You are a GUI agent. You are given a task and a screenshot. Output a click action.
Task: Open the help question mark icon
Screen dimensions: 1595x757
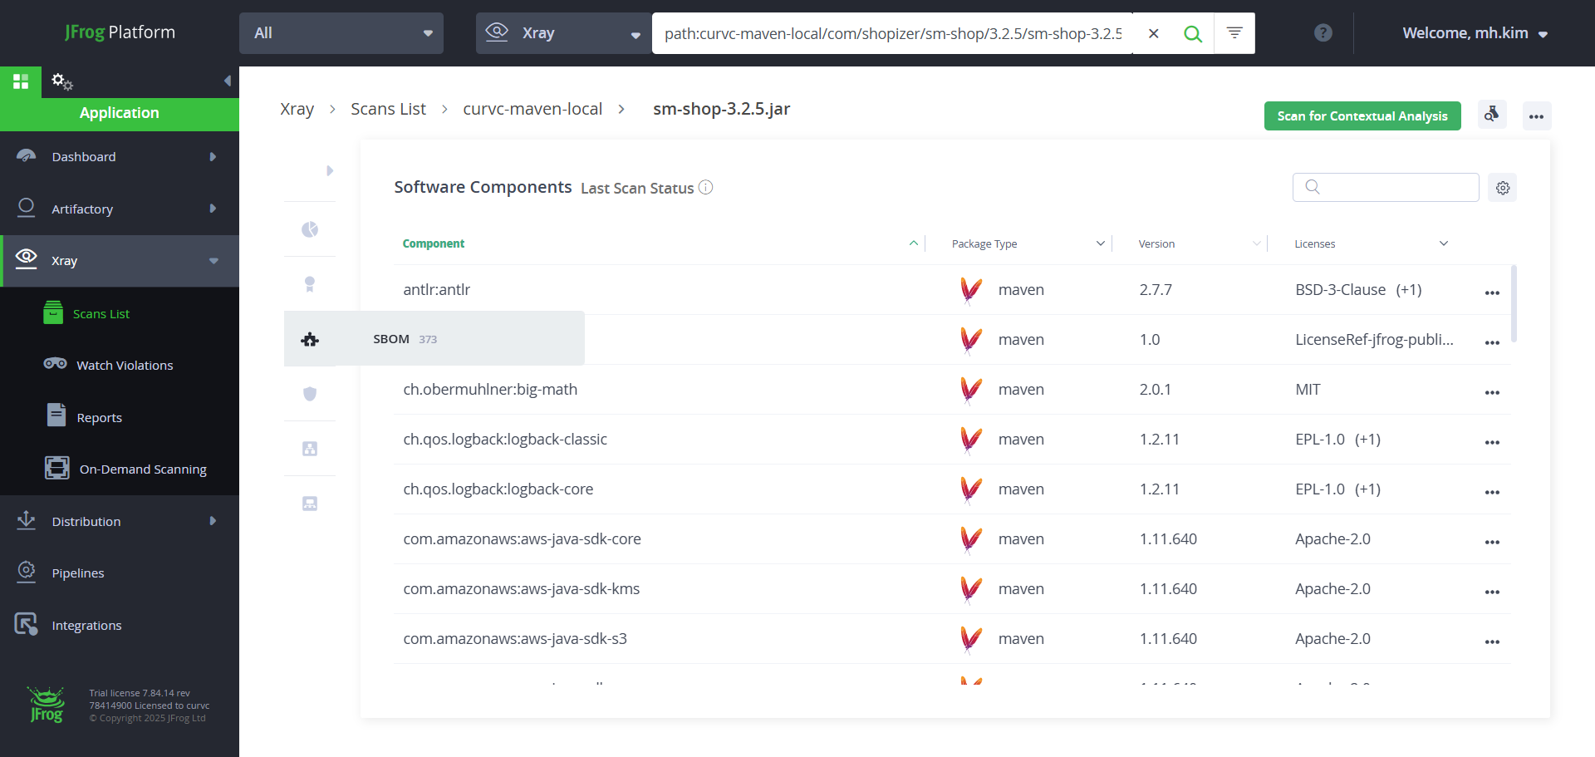click(1323, 33)
